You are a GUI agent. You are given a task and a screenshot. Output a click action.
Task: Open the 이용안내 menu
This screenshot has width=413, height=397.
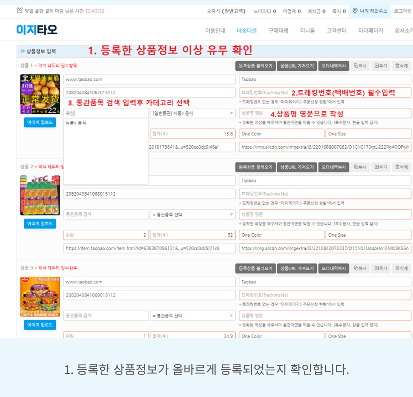click(215, 30)
